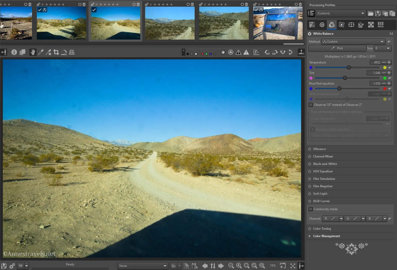Zoom out of the preview image
The image size is (397, 270).
point(231,266)
